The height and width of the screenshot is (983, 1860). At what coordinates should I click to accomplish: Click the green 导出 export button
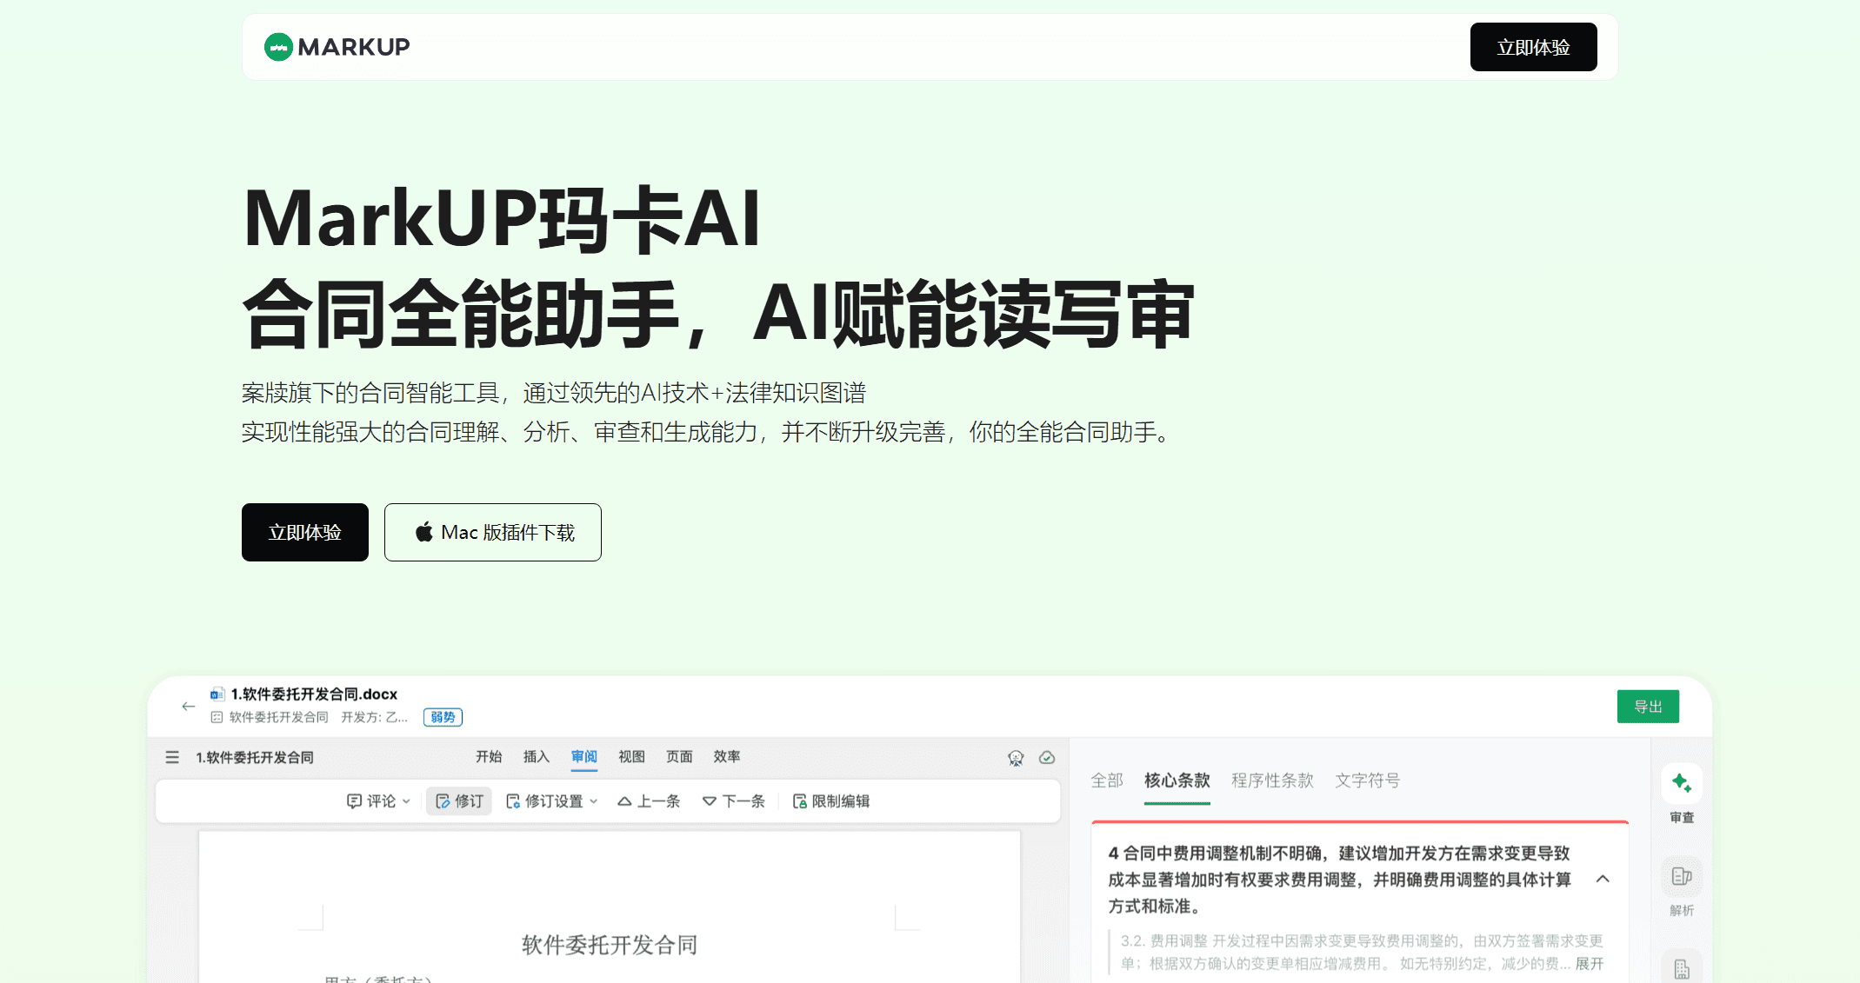1648,706
